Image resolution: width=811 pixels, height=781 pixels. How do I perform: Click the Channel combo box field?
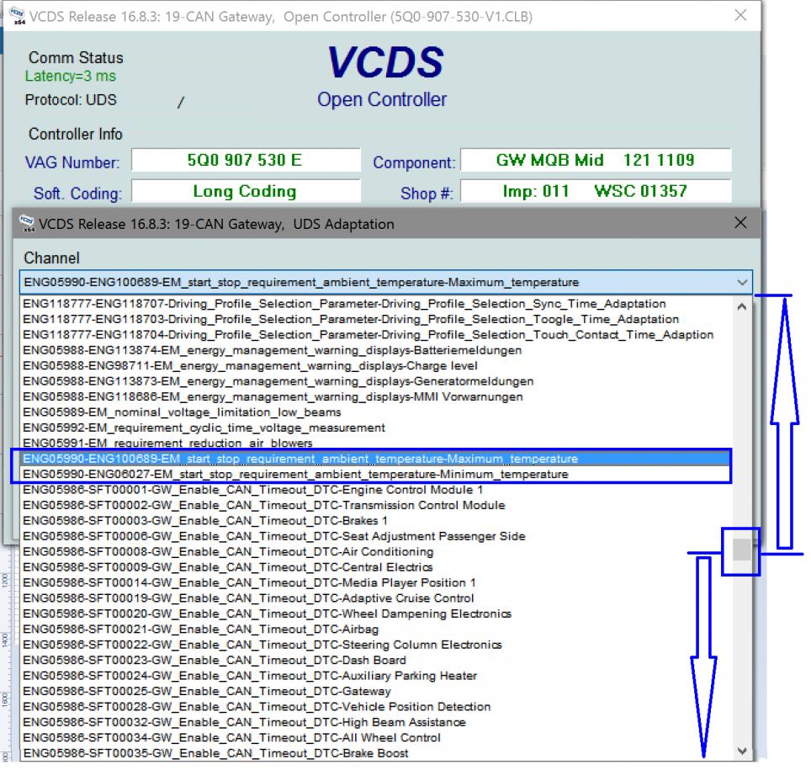[385, 282]
